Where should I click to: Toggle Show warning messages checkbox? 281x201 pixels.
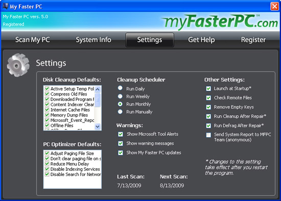click(x=121, y=143)
